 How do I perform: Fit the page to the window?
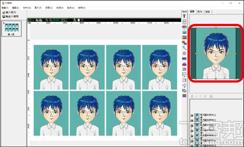54,20
